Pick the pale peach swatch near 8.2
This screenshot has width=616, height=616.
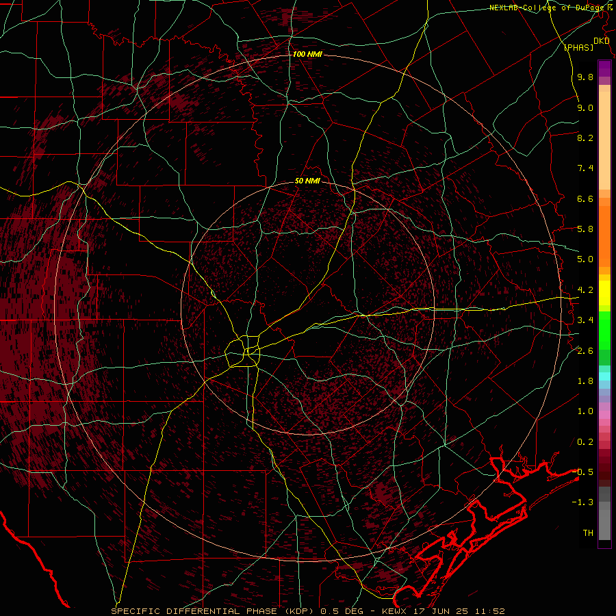point(604,140)
